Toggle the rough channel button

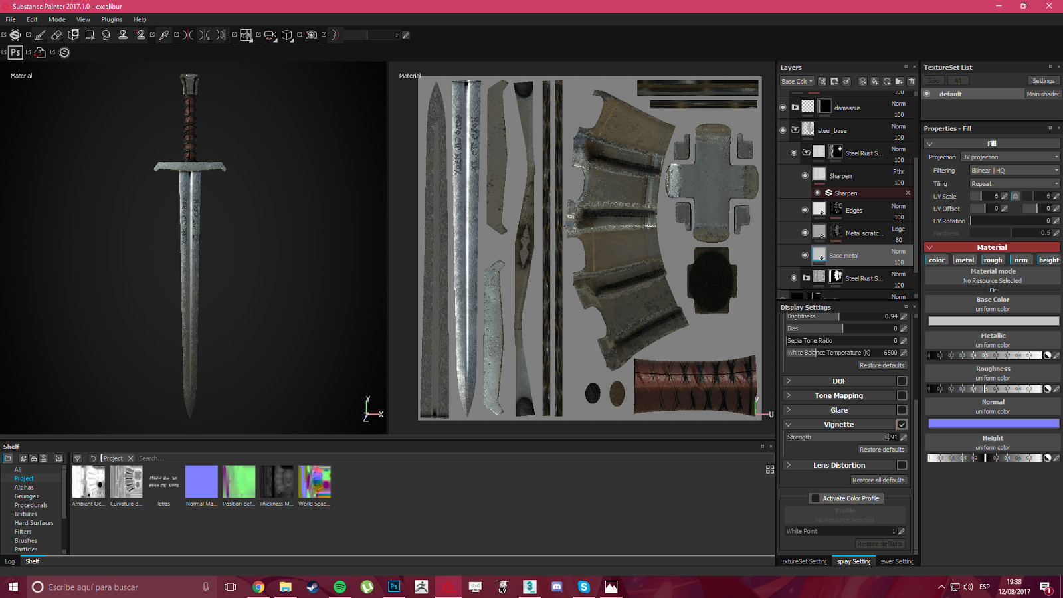click(x=993, y=260)
